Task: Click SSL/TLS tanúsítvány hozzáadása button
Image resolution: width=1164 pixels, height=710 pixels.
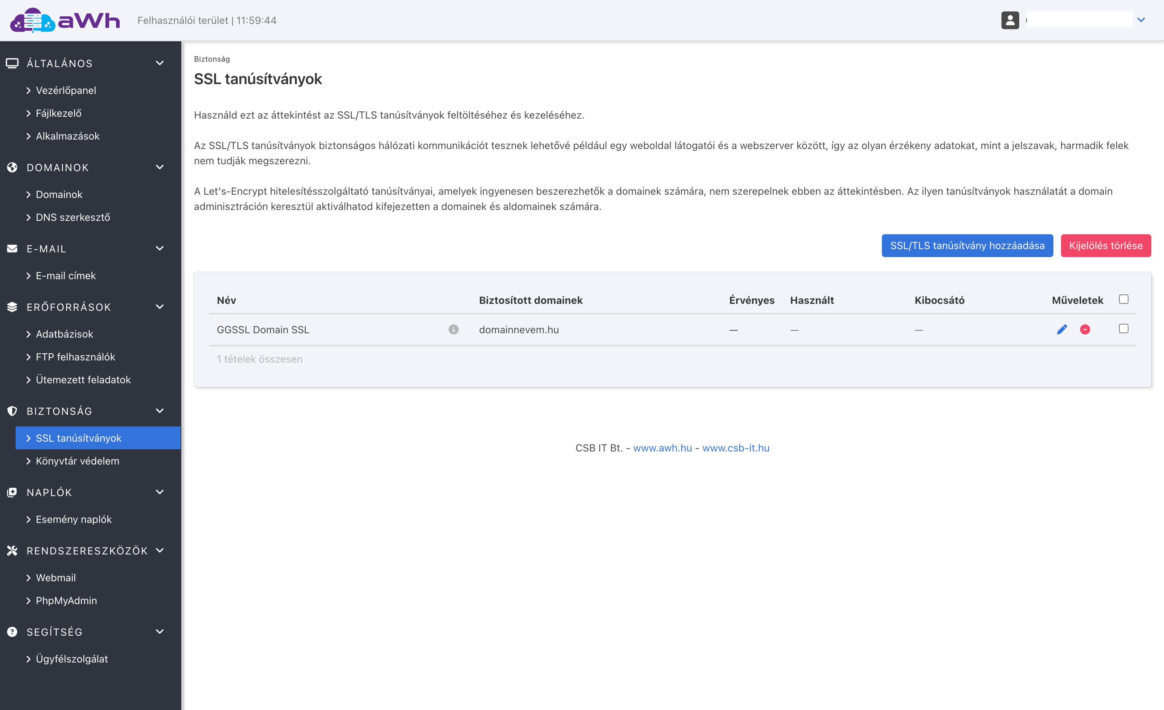Action: (x=967, y=245)
